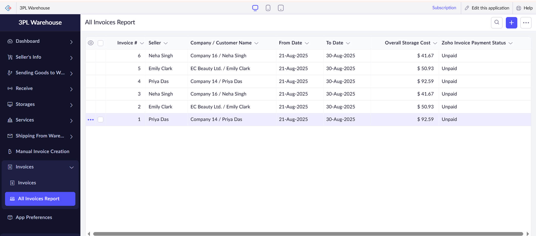The width and height of the screenshot is (536, 236).
Task: Toggle the column visibility eye icon
Action: coord(91,43)
